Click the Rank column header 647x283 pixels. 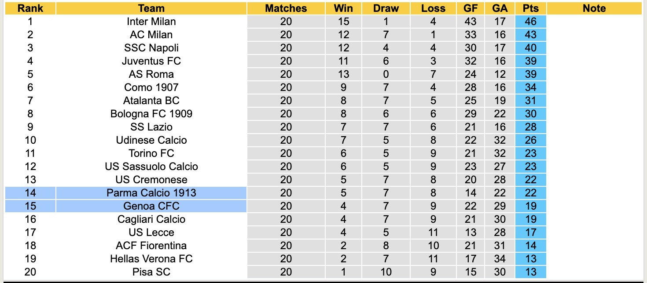click(x=30, y=8)
